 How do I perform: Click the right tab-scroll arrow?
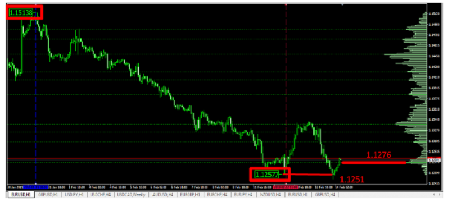(440, 195)
